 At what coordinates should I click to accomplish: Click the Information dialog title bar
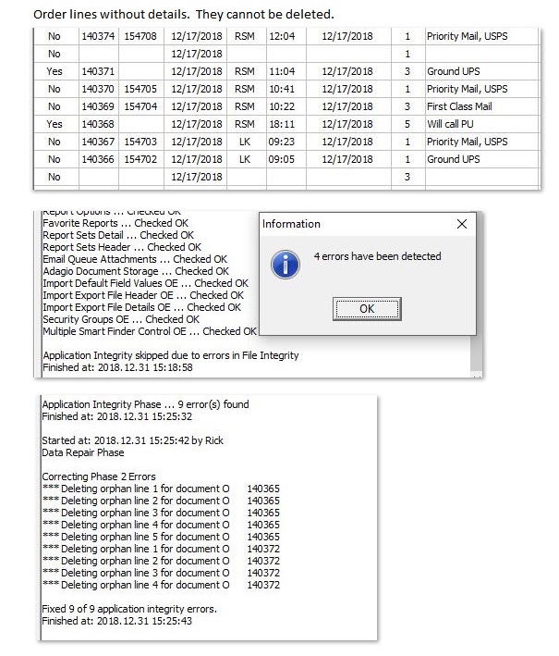351,224
